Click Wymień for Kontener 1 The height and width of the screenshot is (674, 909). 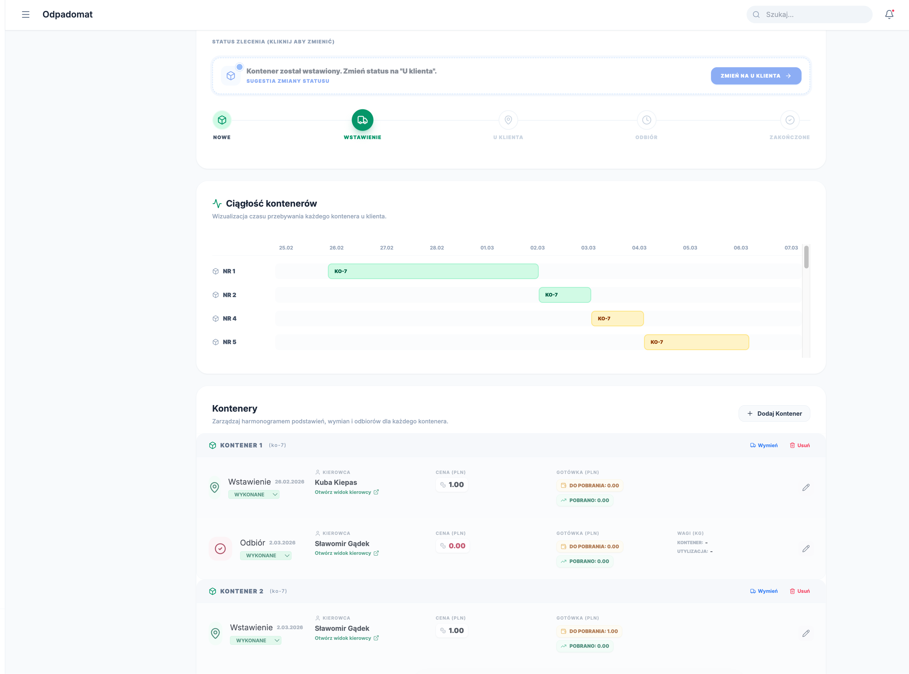[764, 445]
